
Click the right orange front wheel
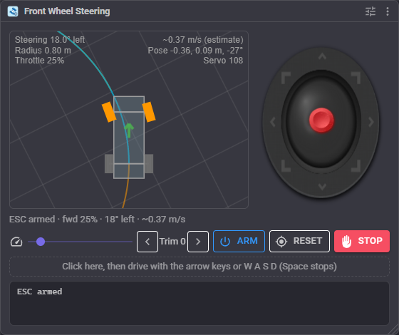tap(149, 112)
